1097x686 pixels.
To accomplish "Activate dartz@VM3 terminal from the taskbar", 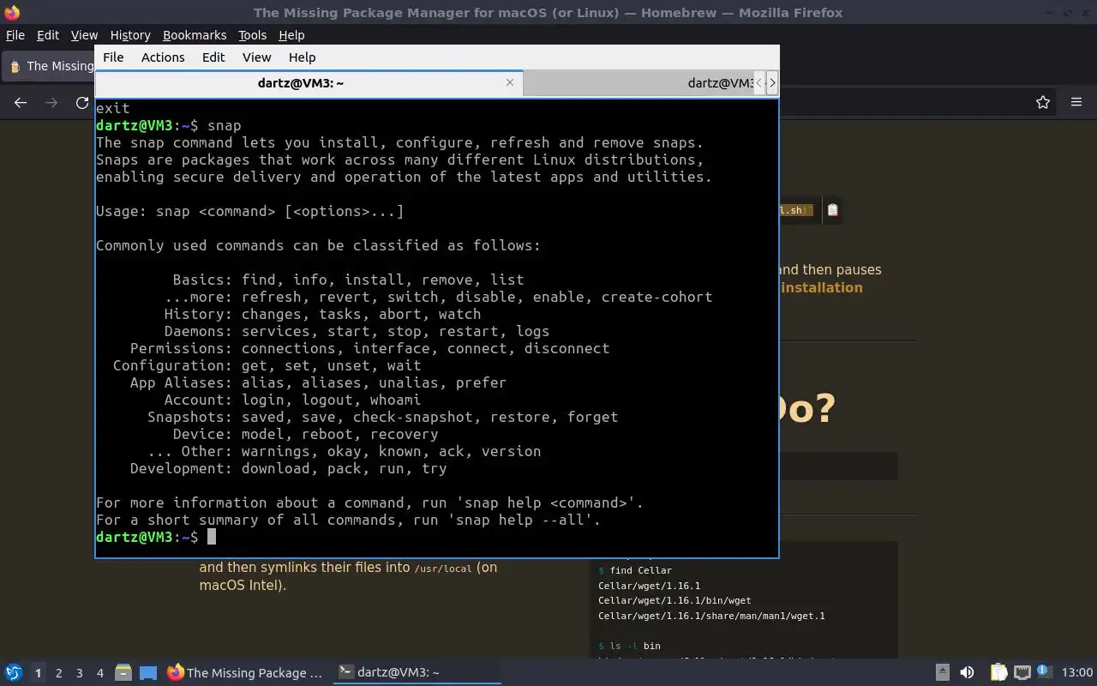I will (417, 672).
